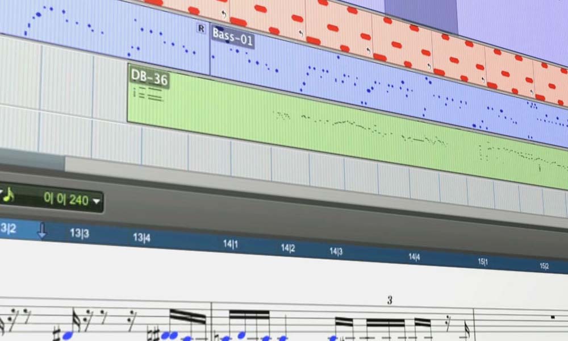The height and width of the screenshot is (341, 568).
Task: Click ruler position 15|1
Action: click(x=483, y=261)
